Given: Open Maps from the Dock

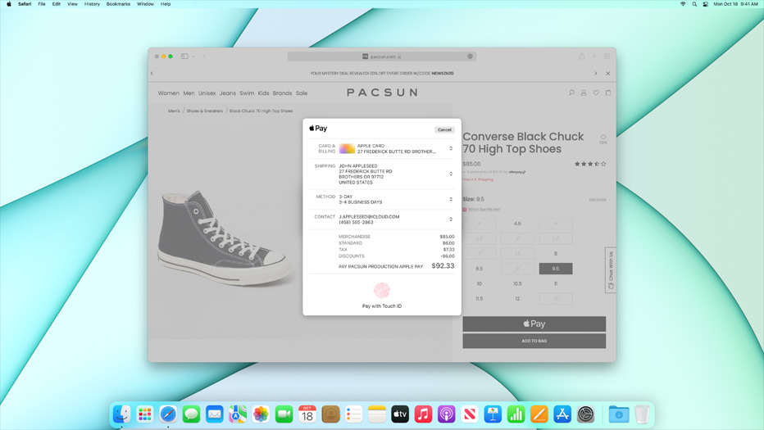Looking at the screenshot, I should (238, 414).
